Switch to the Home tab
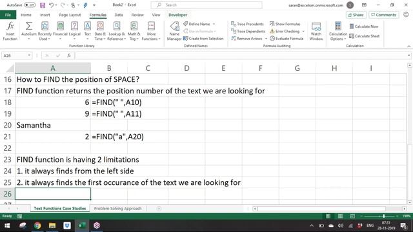 click(x=26, y=15)
